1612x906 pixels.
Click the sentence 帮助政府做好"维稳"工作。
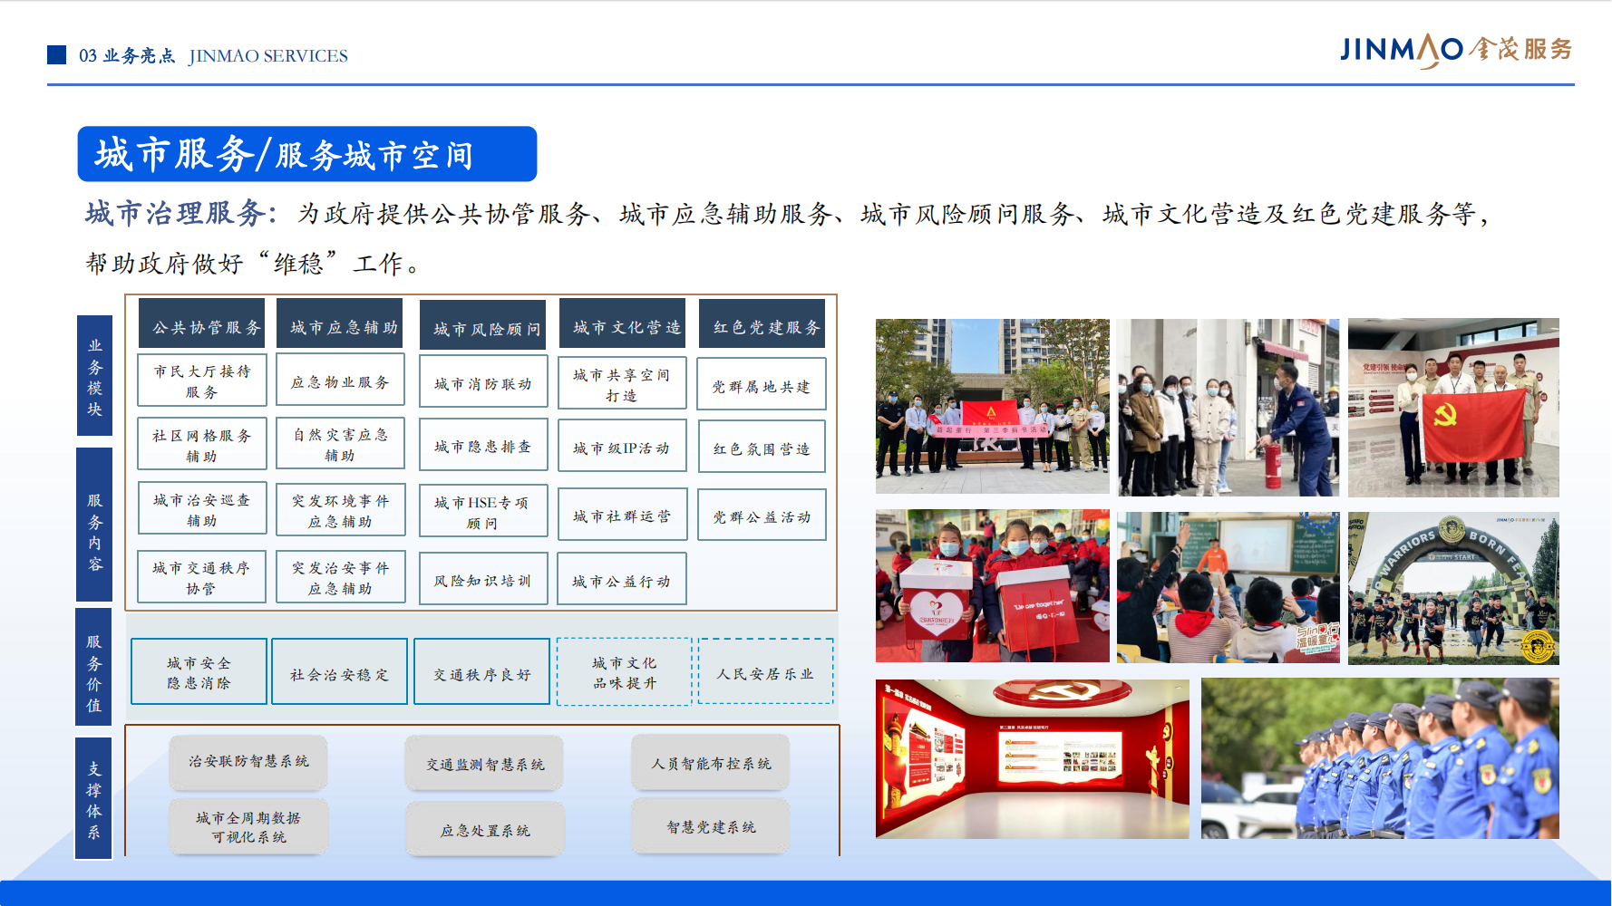254,263
